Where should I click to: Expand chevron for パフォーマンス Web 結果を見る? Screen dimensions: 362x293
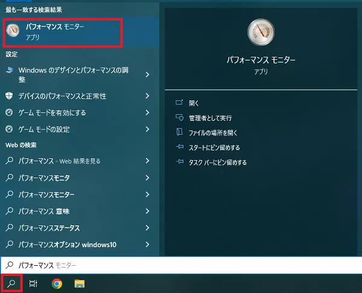[147, 161]
